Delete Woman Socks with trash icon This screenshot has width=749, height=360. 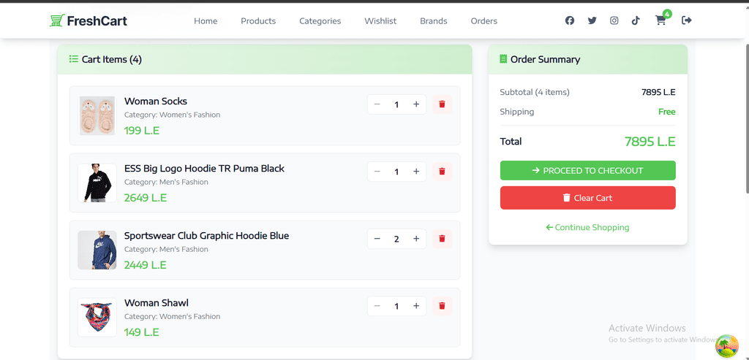442,104
